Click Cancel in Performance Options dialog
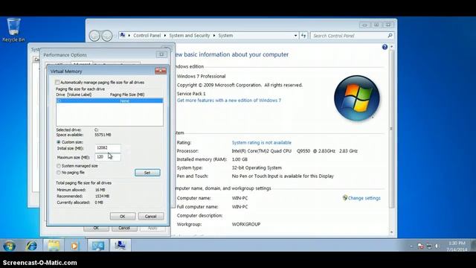Viewport: 476px width, 268px height. 124,229
